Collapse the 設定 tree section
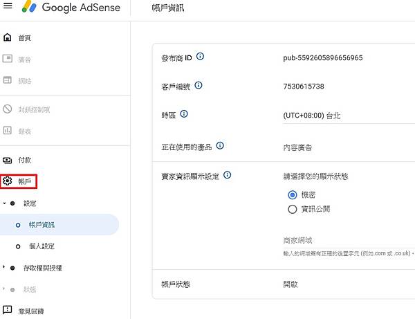The image size is (415, 319). pos(3,203)
